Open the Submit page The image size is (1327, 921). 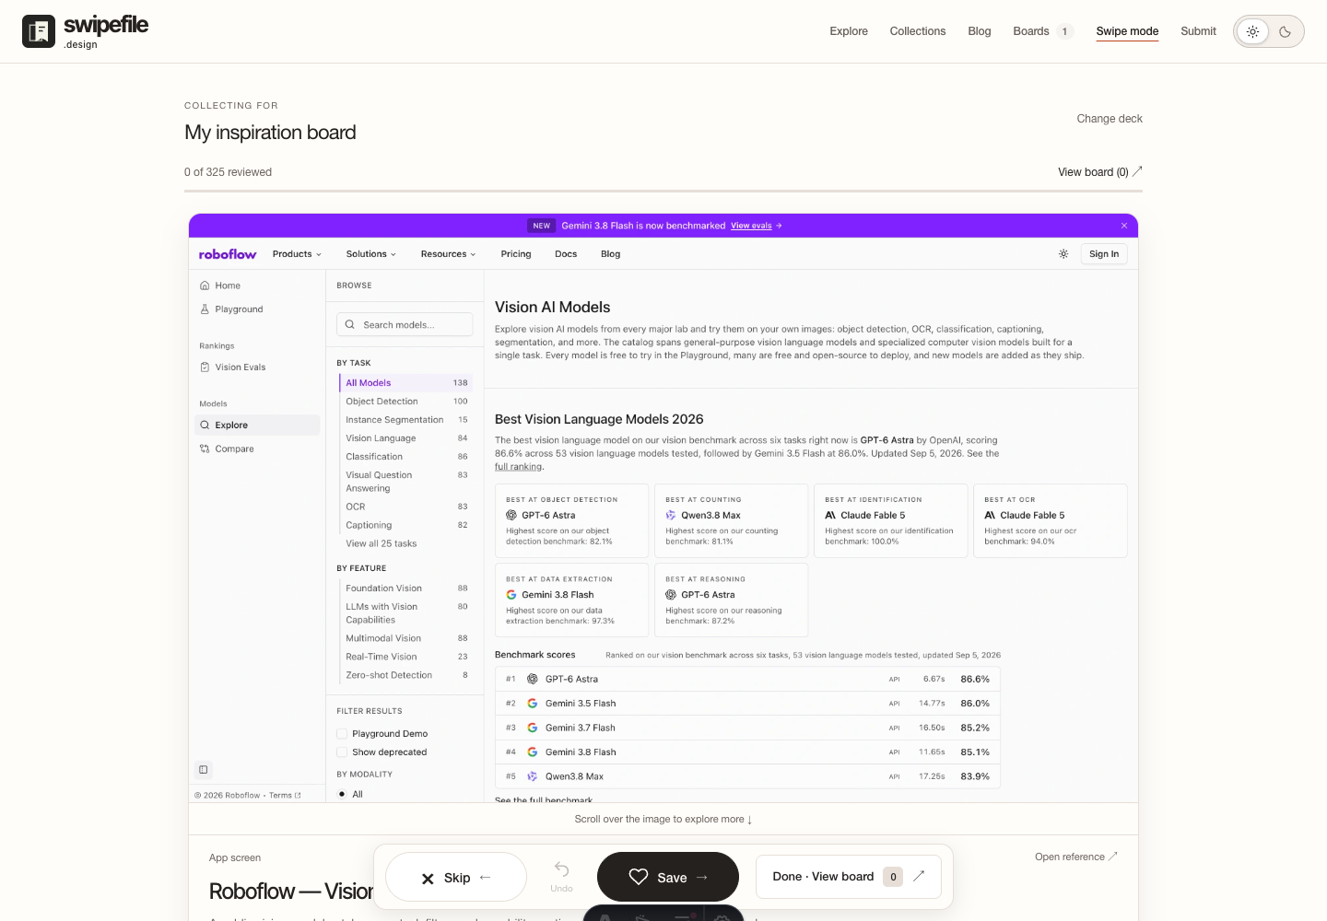(x=1198, y=31)
